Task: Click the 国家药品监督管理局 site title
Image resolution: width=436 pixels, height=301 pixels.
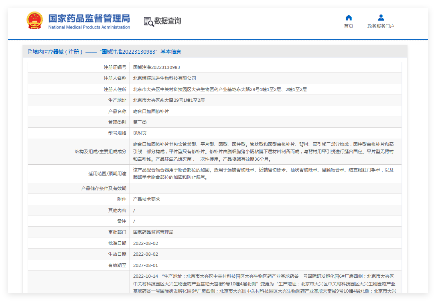Action: tap(89, 18)
